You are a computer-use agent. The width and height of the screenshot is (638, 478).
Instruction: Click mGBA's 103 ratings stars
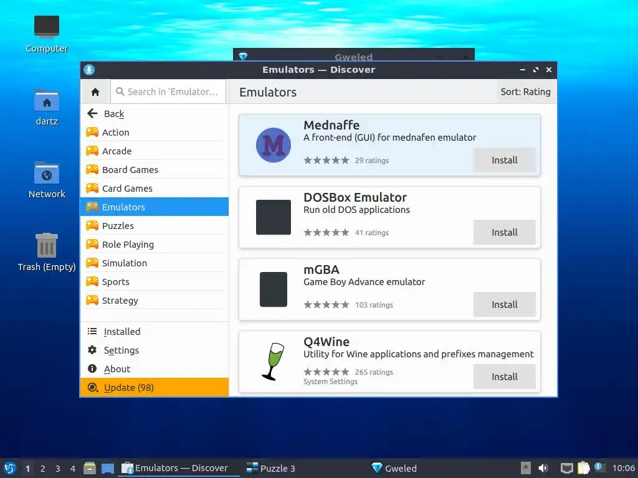(326, 304)
